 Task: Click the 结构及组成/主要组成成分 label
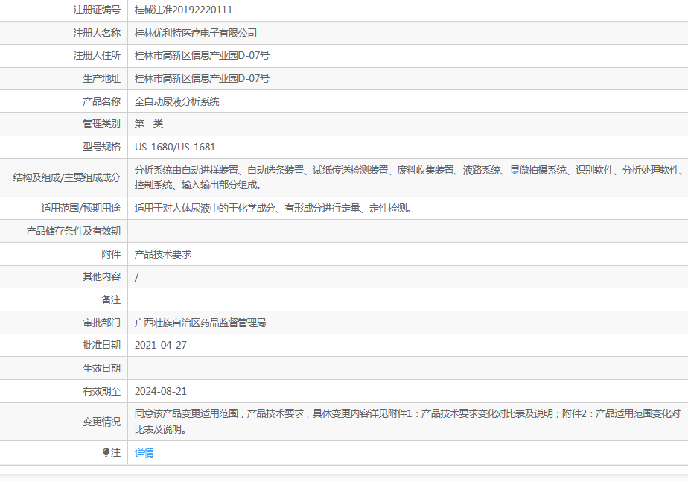tap(67, 178)
